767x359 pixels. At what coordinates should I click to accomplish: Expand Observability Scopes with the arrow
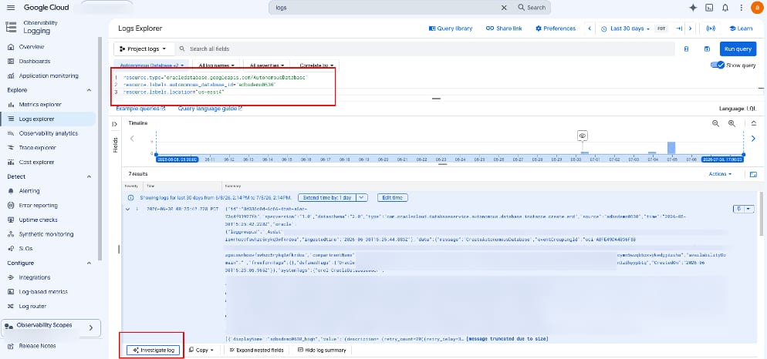[x=90, y=328]
